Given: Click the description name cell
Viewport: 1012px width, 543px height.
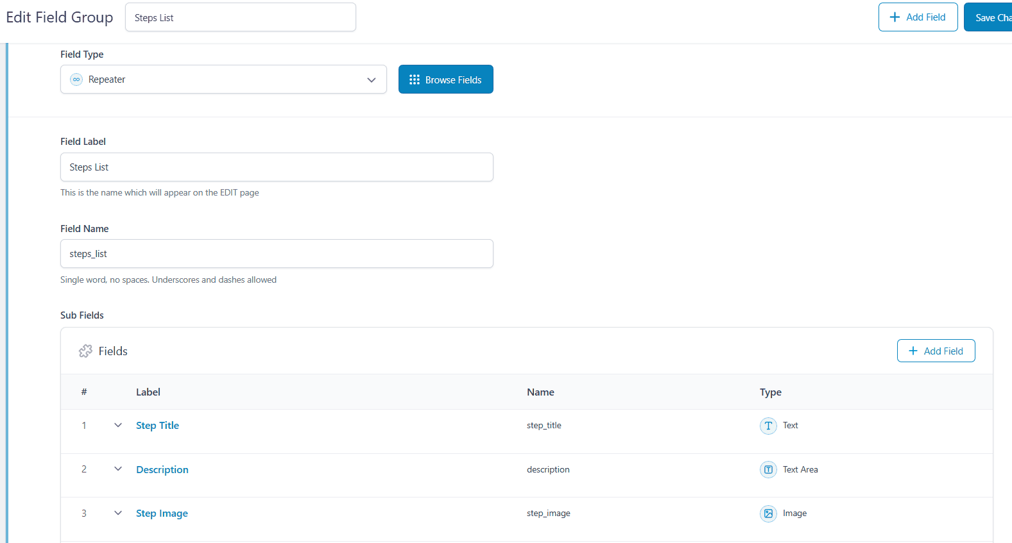Looking at the screenshot, I should (548, 470).
